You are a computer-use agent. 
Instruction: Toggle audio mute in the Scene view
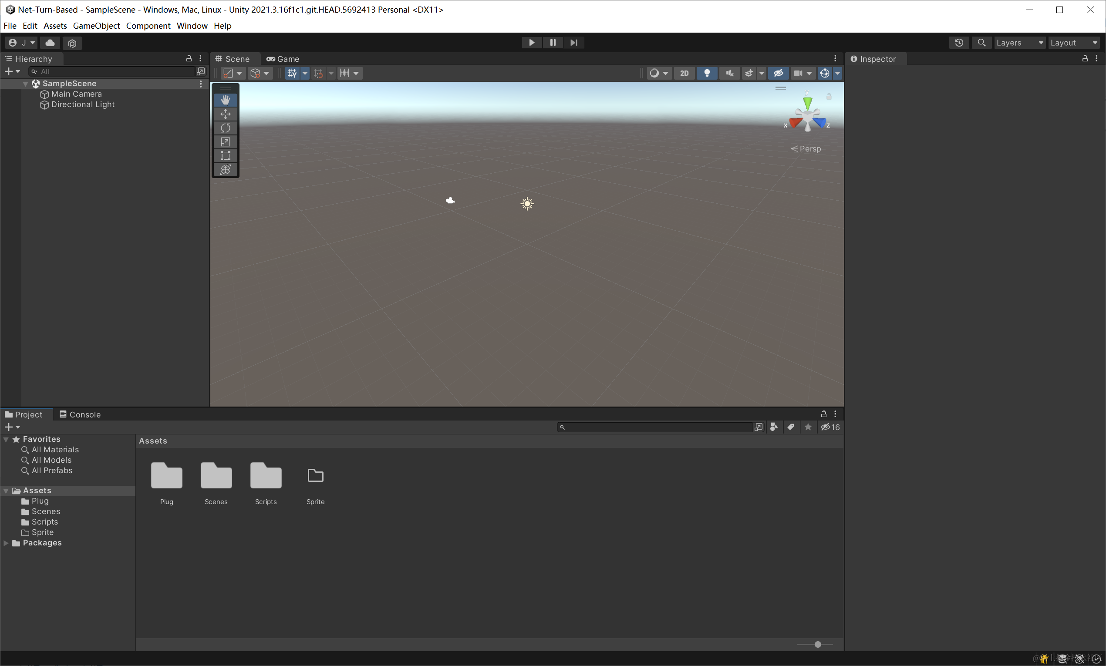pyautogui.click(x=729, y=73)
